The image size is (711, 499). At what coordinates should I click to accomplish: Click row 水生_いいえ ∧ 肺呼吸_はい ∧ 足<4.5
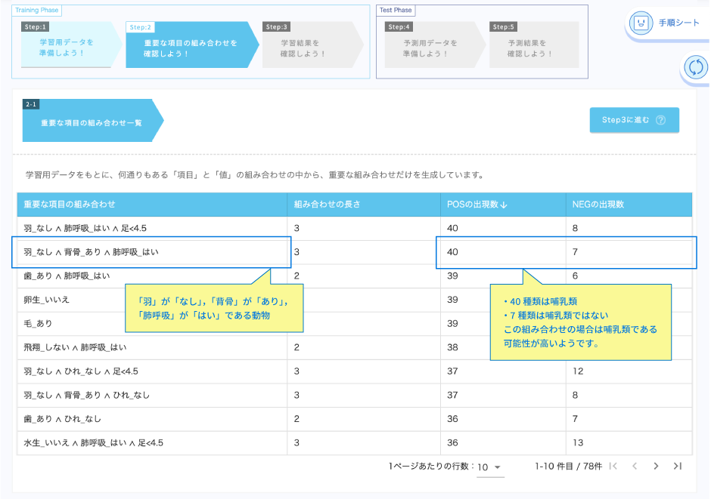coord(355,443)
